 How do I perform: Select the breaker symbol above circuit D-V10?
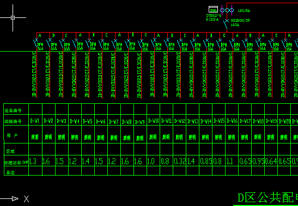pyautogui.click(x=154, y=43)
